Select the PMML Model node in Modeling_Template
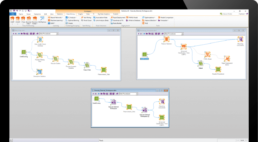This screenshot has width=258, height=142. [207, 55]
